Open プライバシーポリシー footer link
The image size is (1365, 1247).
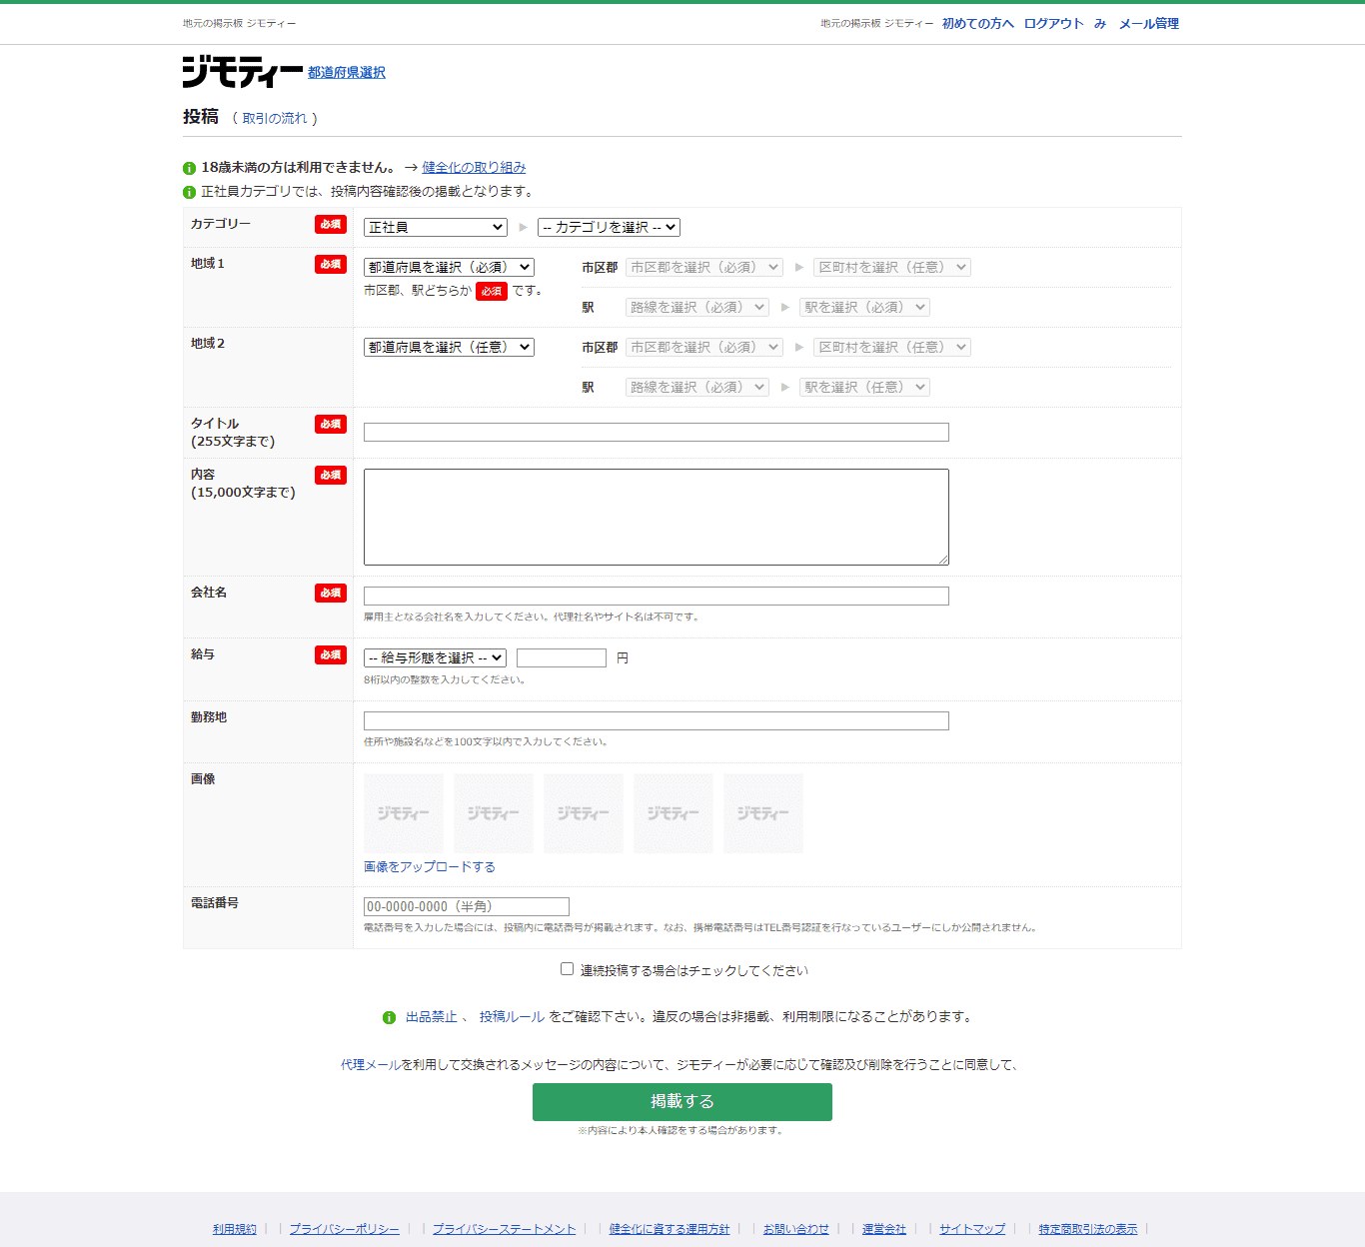tap(345, 1229)
